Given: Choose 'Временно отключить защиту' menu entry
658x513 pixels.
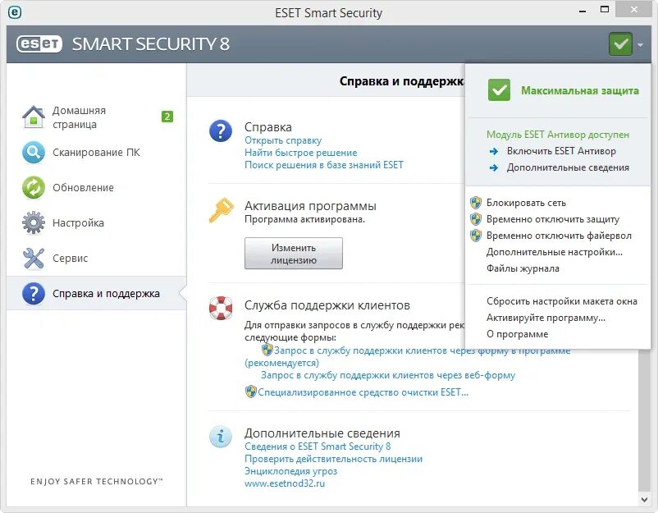Looking at the screenshot, I should click(552, 219).
